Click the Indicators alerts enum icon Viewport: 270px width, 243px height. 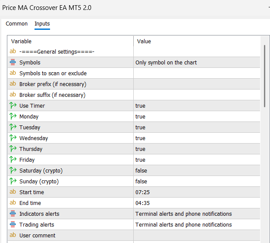[13, 214]
